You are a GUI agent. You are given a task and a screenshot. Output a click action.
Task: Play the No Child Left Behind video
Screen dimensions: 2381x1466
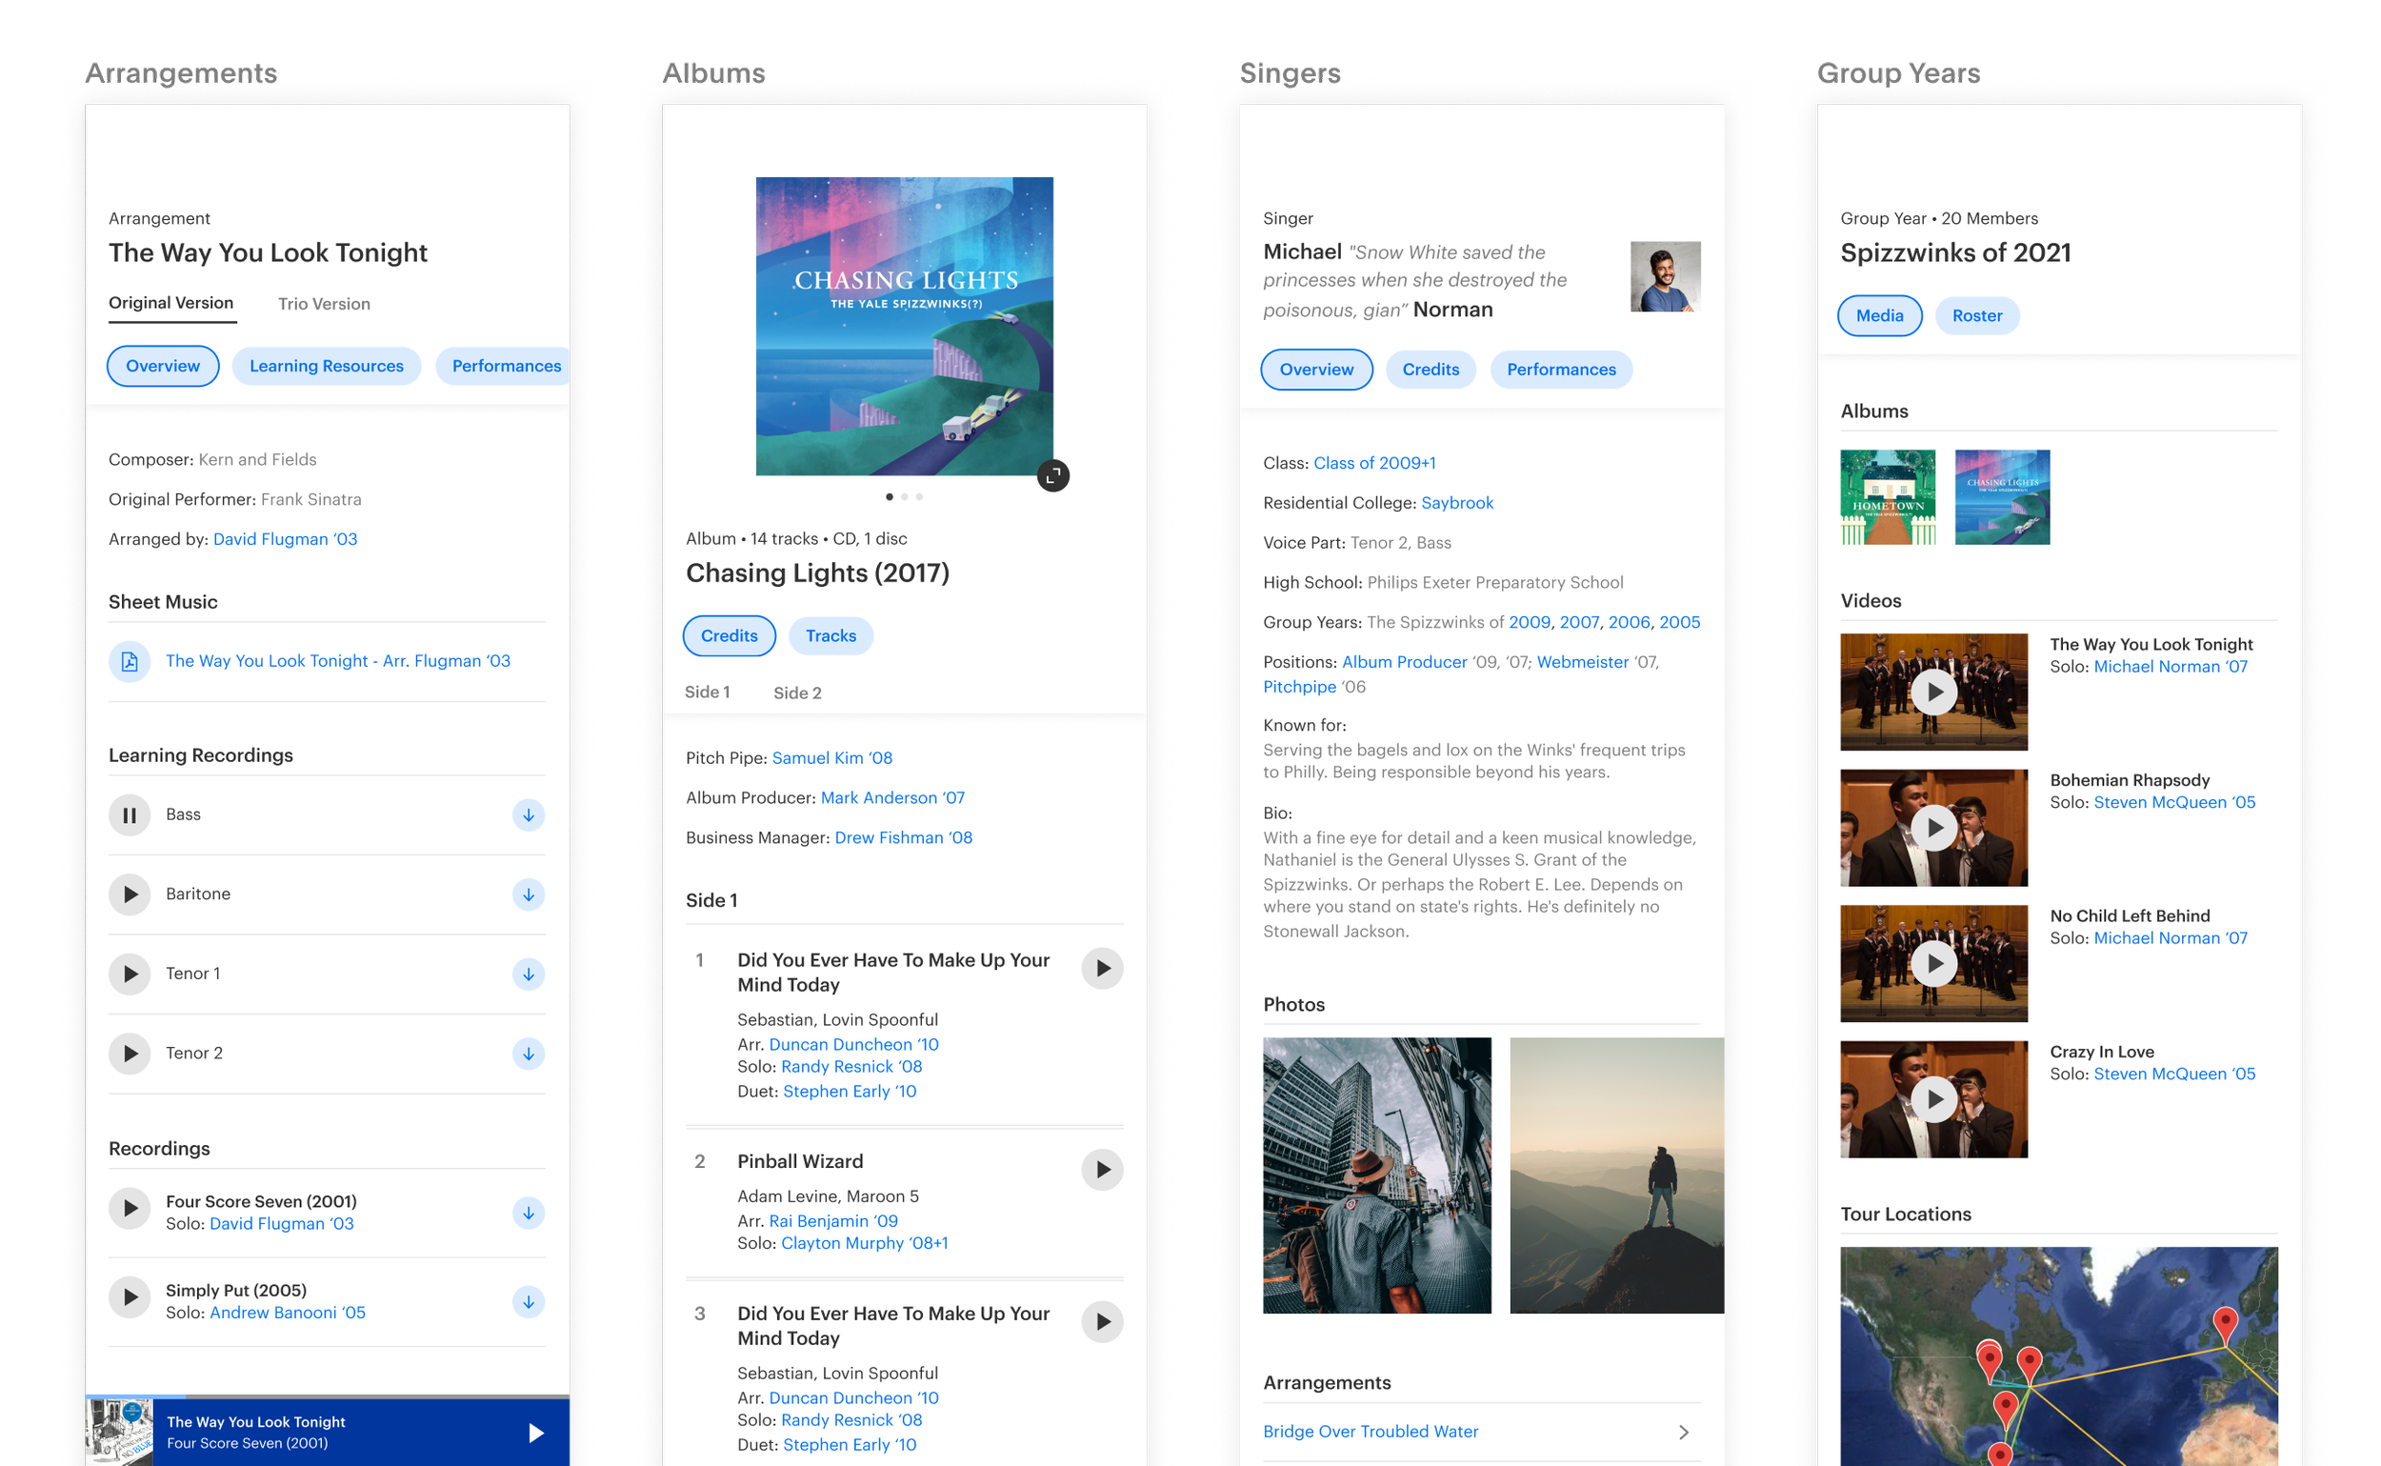[x=1934, y=964]
